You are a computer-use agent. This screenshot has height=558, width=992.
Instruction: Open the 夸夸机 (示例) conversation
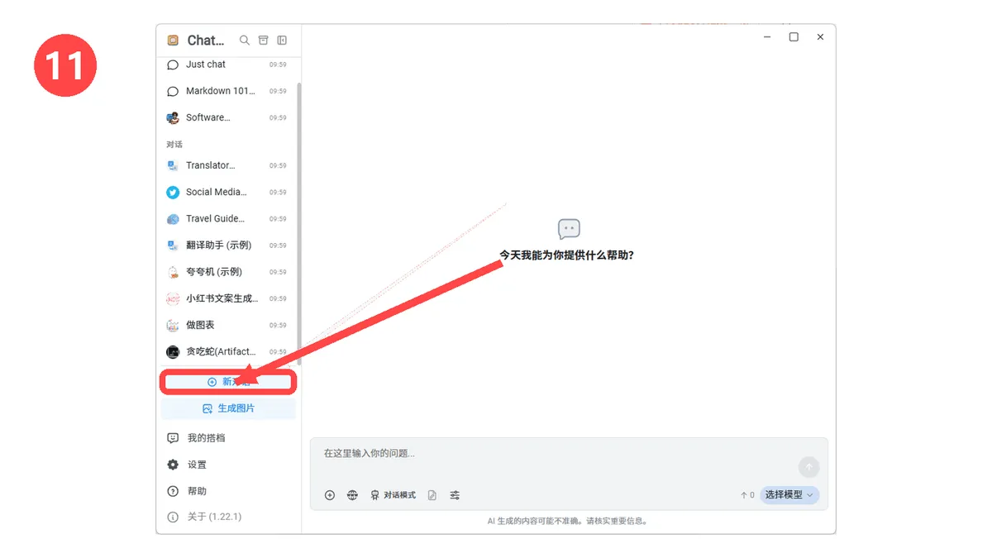(x=227, y=272)
